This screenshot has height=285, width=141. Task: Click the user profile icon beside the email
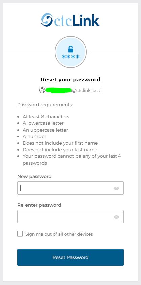(42, 90)
